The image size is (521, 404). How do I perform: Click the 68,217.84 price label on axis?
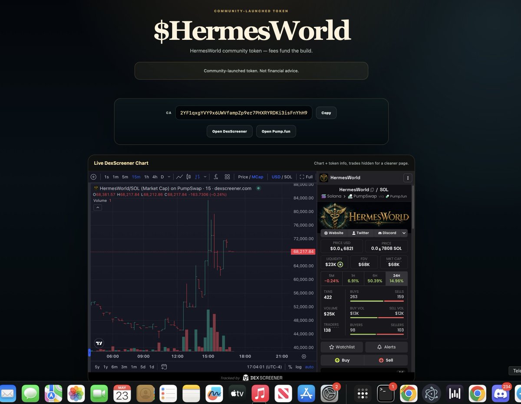point(303,251)
